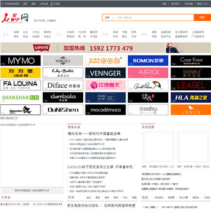Click the orange 搜索 search button
211x211 pixels.
pos(202,18)
